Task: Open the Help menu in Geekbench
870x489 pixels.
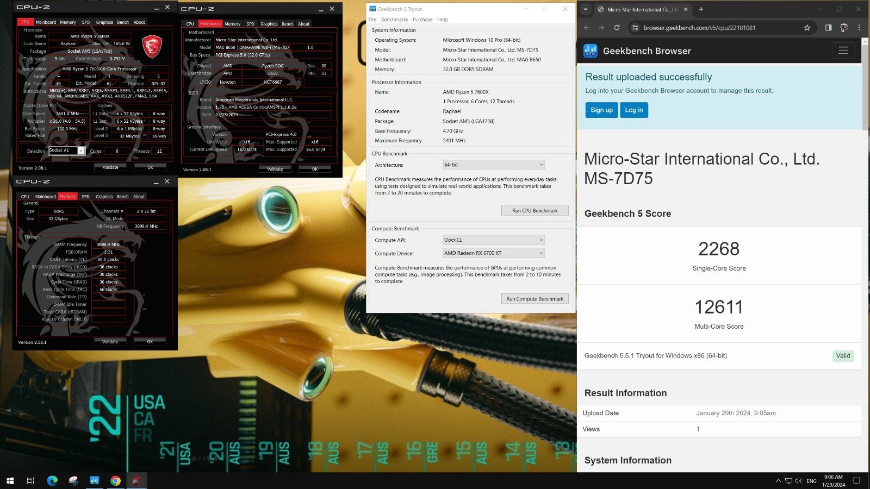Action: pos(443,20)
